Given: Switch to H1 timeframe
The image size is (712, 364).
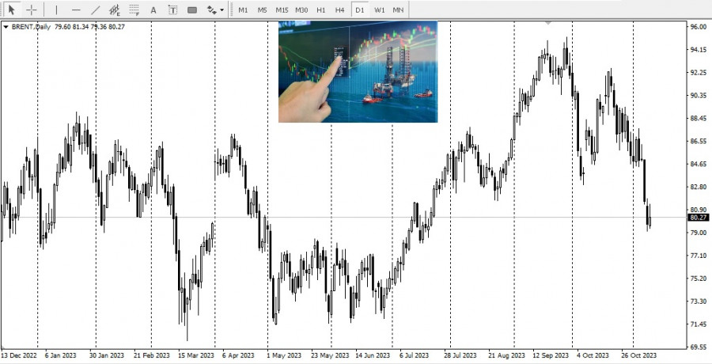Looking at the screenshot, I should tap(321, 9).
